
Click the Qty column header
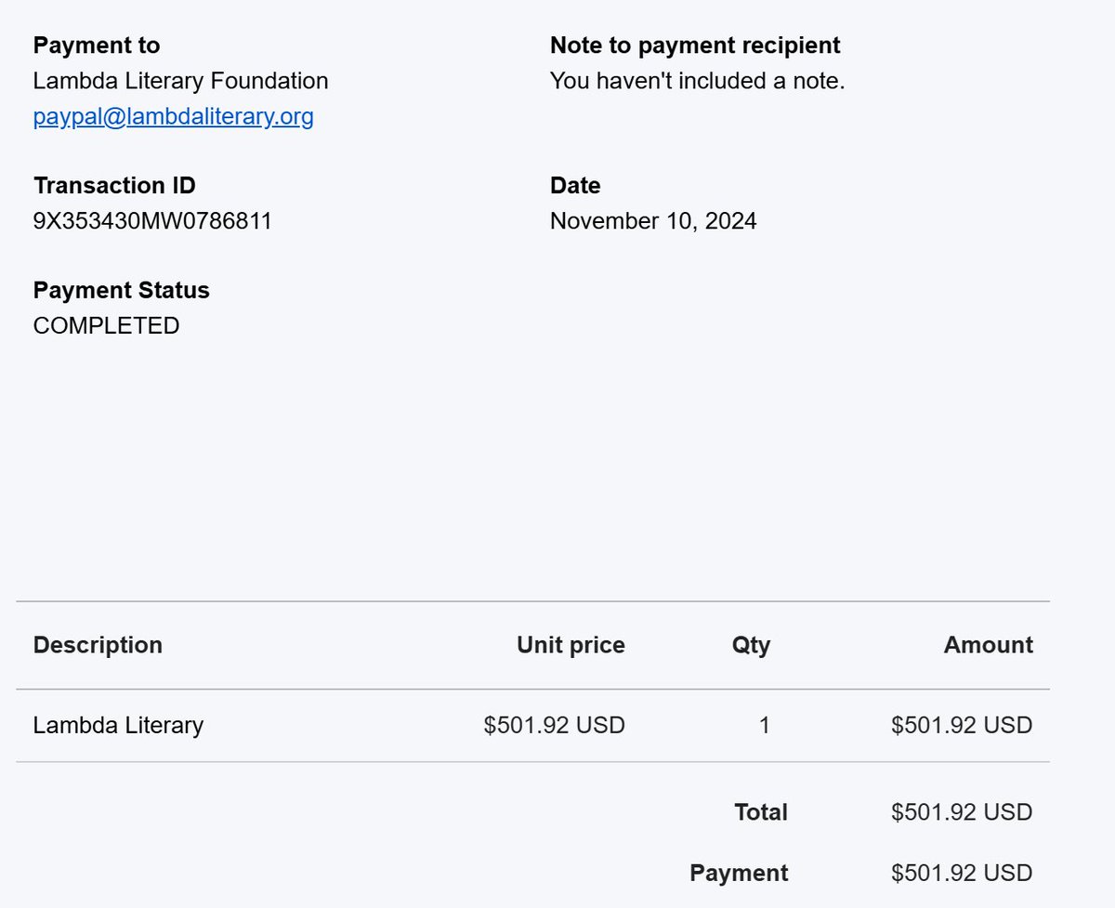pos(751,645)
